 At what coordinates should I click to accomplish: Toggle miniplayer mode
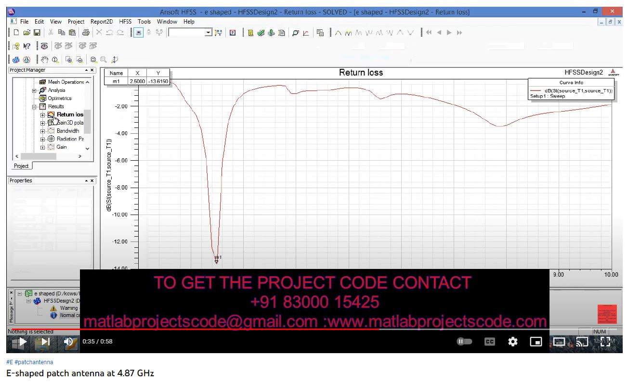[536, 341]
